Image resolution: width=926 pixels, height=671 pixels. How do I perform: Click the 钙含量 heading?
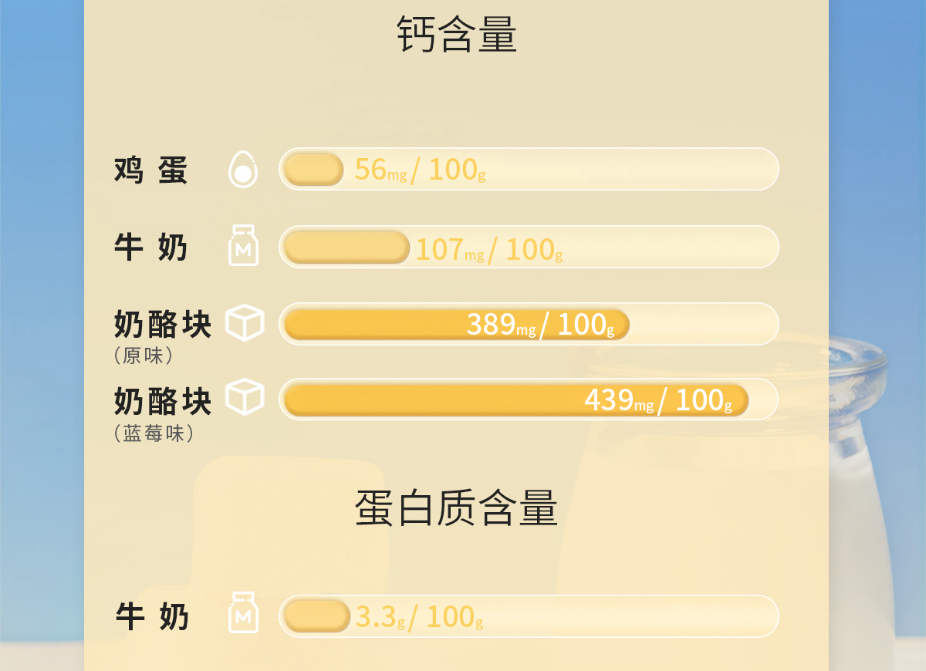pyautogui.click(x=457, y=34)
